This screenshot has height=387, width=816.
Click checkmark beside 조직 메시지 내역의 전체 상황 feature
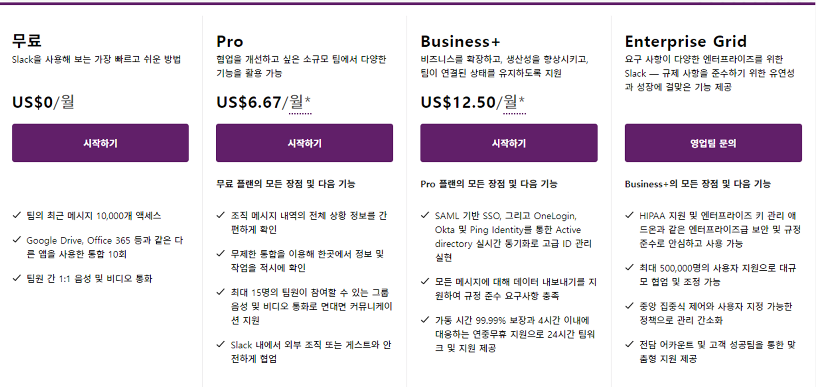(220, 215)
